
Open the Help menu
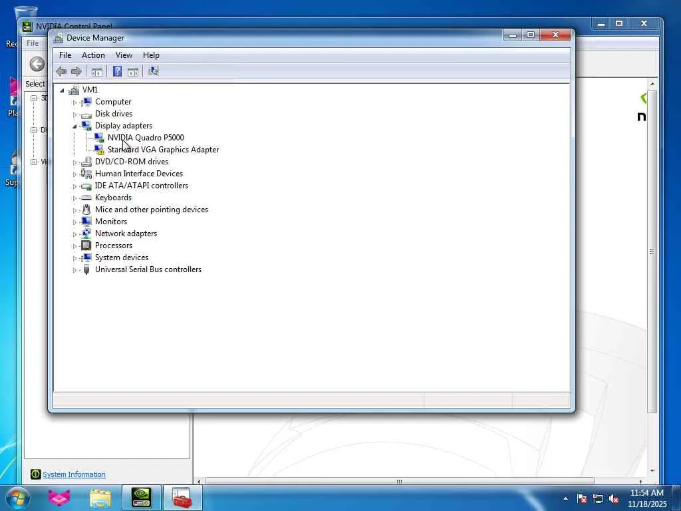pyautogui.click(x=151, y=55)
